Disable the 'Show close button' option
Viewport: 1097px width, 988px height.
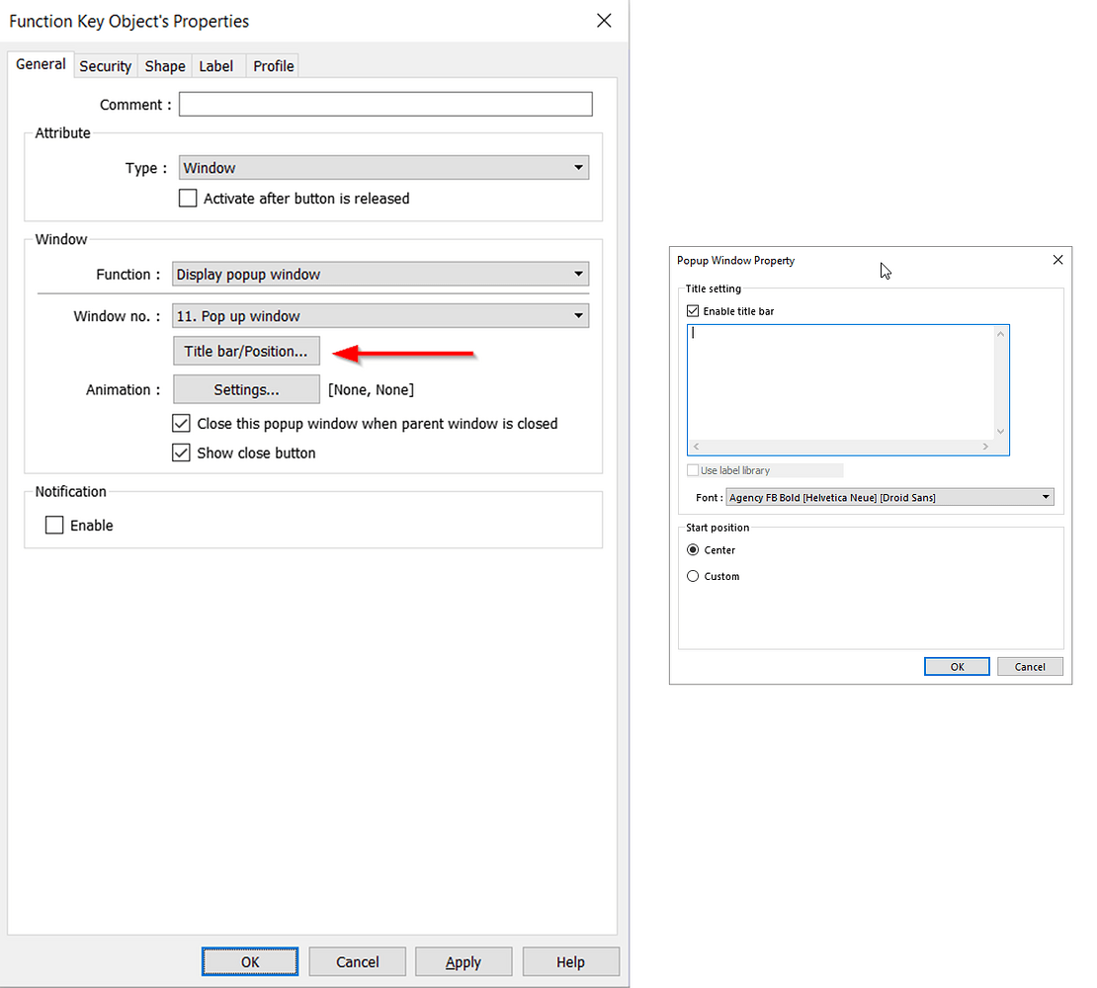pyautogui.click(x=181, y=453)
